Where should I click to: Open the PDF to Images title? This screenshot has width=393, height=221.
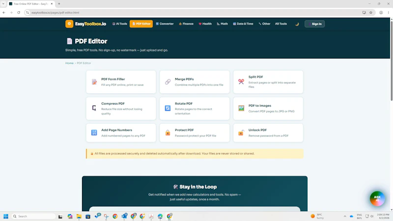point(260,106)
